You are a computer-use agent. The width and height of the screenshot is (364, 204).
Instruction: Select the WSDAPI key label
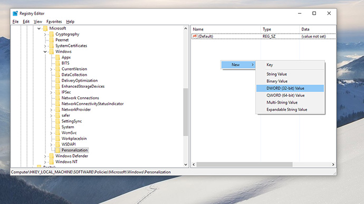[69, 145]
